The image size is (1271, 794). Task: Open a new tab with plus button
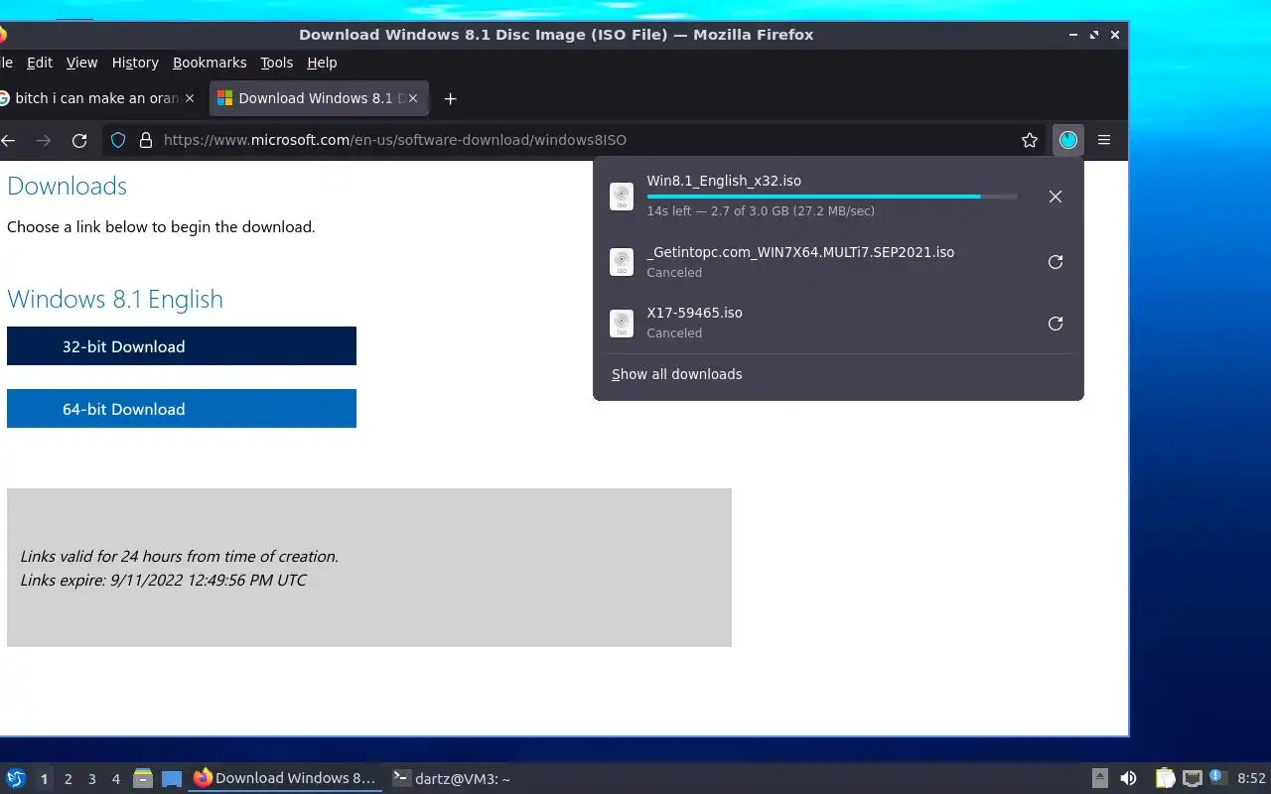[x=450, y=98]
